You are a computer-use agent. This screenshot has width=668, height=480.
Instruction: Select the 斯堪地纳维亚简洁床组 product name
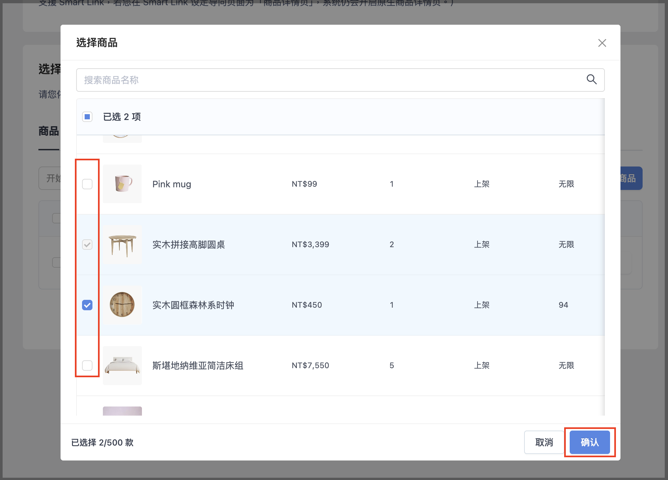[198, 366]
